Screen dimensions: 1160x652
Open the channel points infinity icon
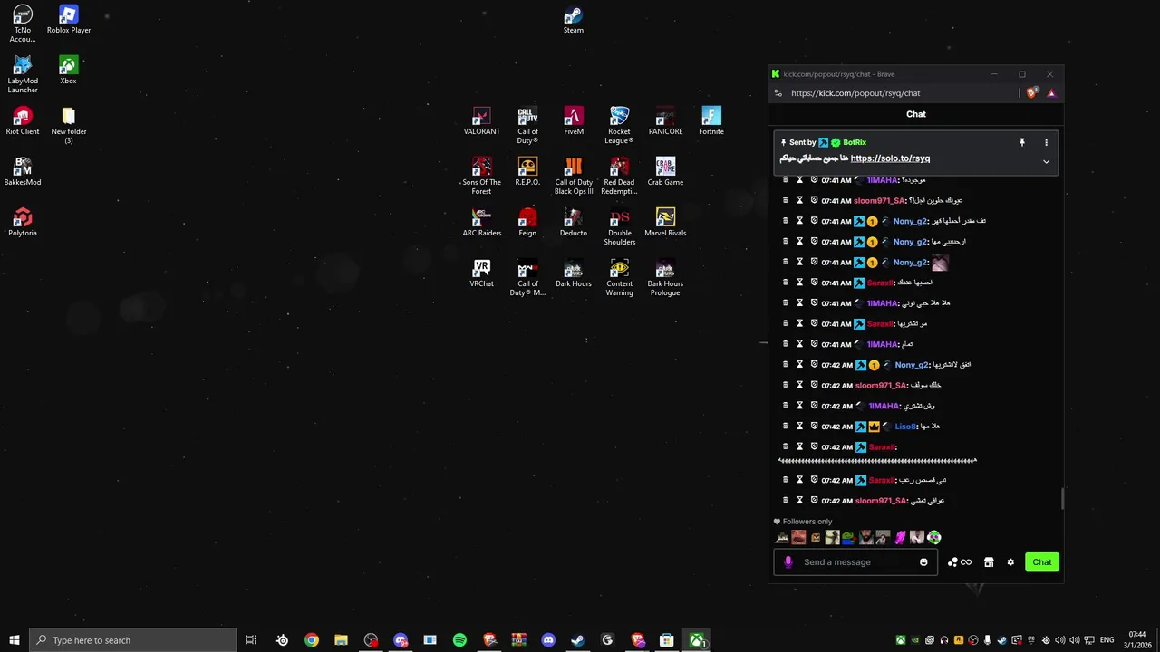966,562
